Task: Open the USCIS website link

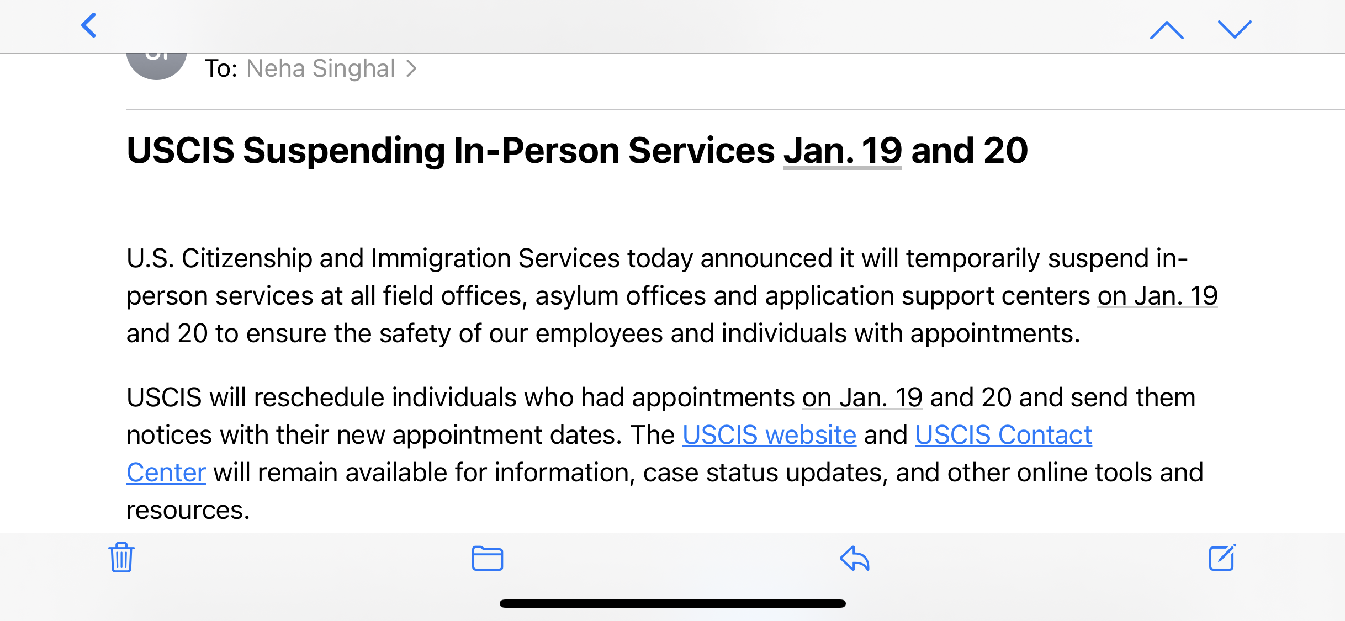Action: (769, 435)
